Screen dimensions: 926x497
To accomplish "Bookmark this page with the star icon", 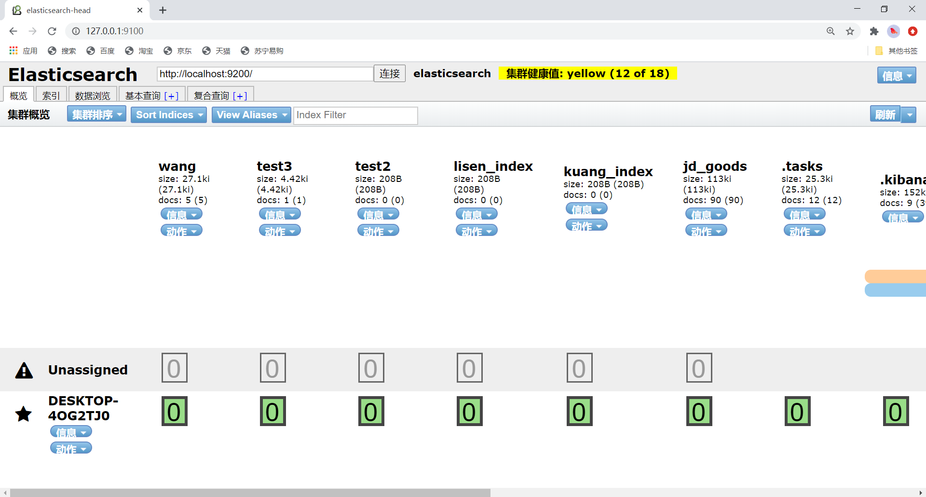I will (850, 31).
